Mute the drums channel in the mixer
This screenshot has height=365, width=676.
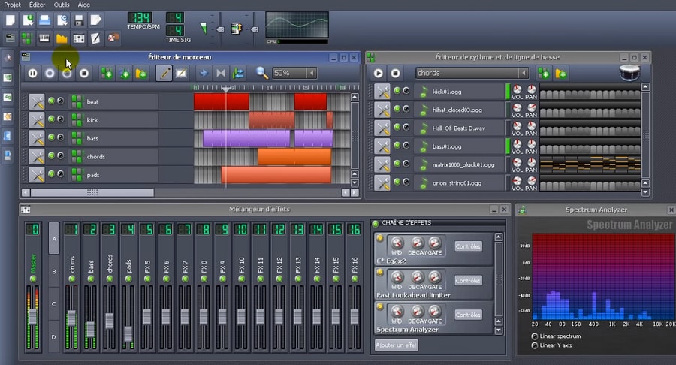coord(71,279)
